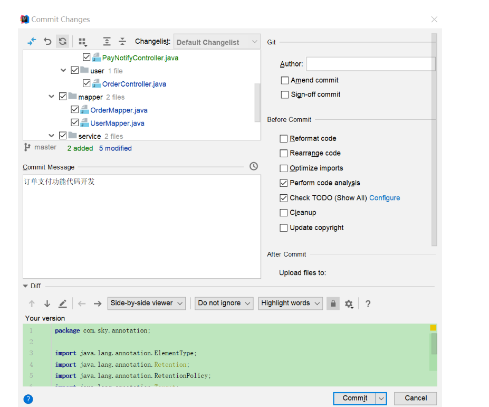Enable Reformat code checkbox
489x407 pixels.
[x=283, y=139]
